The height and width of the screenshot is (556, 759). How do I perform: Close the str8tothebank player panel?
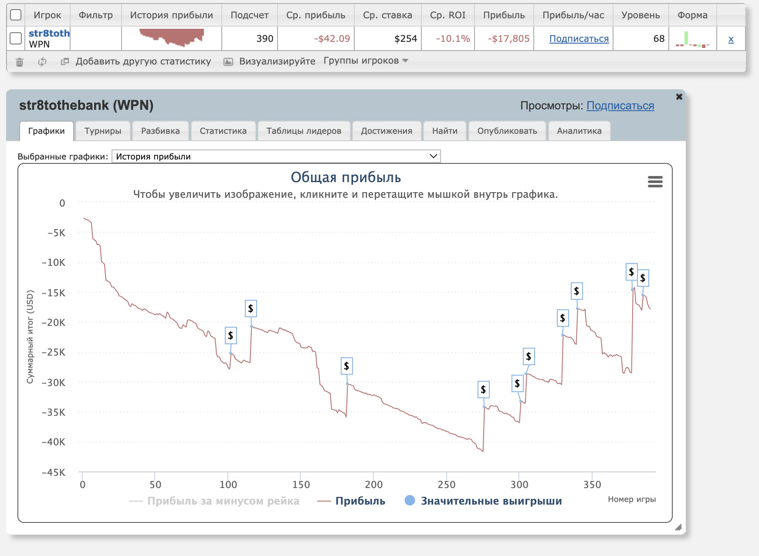click(679, 97)
